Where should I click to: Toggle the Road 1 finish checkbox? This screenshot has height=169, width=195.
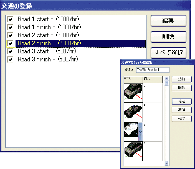10,27
